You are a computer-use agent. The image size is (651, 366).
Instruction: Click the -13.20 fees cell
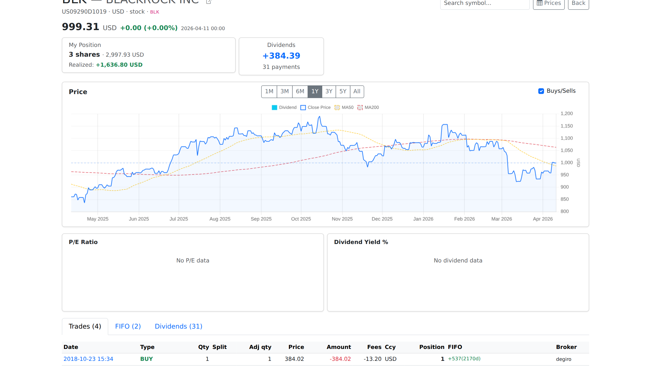(372, 359)
